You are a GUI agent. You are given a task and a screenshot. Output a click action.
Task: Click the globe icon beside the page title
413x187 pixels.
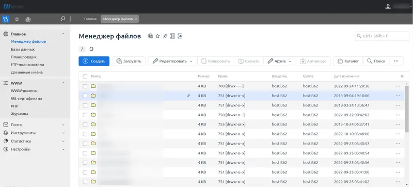[150, 36]
